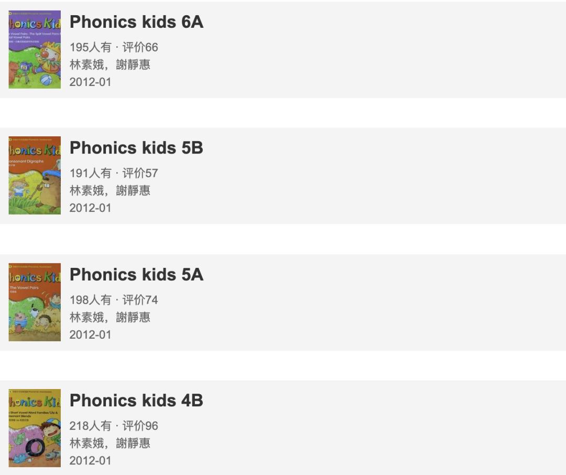Screen dimensions: 566x475
Task: Open the Phonics kids 6A cover thumbnail
Action: point(35,49)
